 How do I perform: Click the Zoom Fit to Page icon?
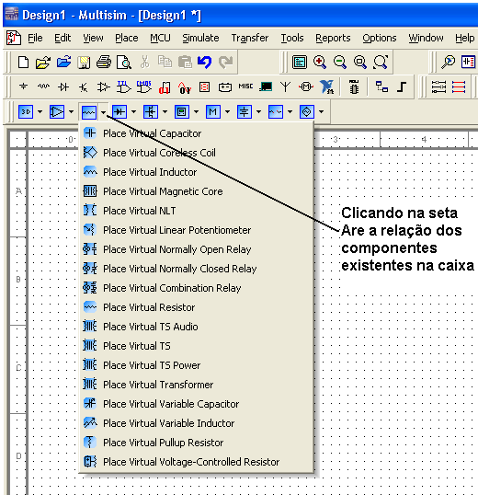pos(381,62)
